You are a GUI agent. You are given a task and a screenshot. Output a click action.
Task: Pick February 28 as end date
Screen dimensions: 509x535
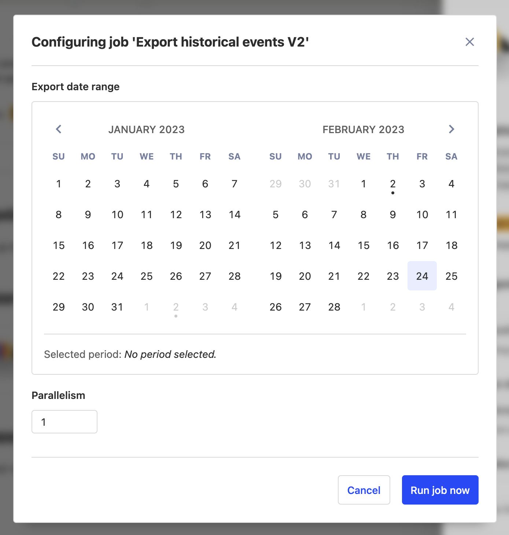pos(334,307)
